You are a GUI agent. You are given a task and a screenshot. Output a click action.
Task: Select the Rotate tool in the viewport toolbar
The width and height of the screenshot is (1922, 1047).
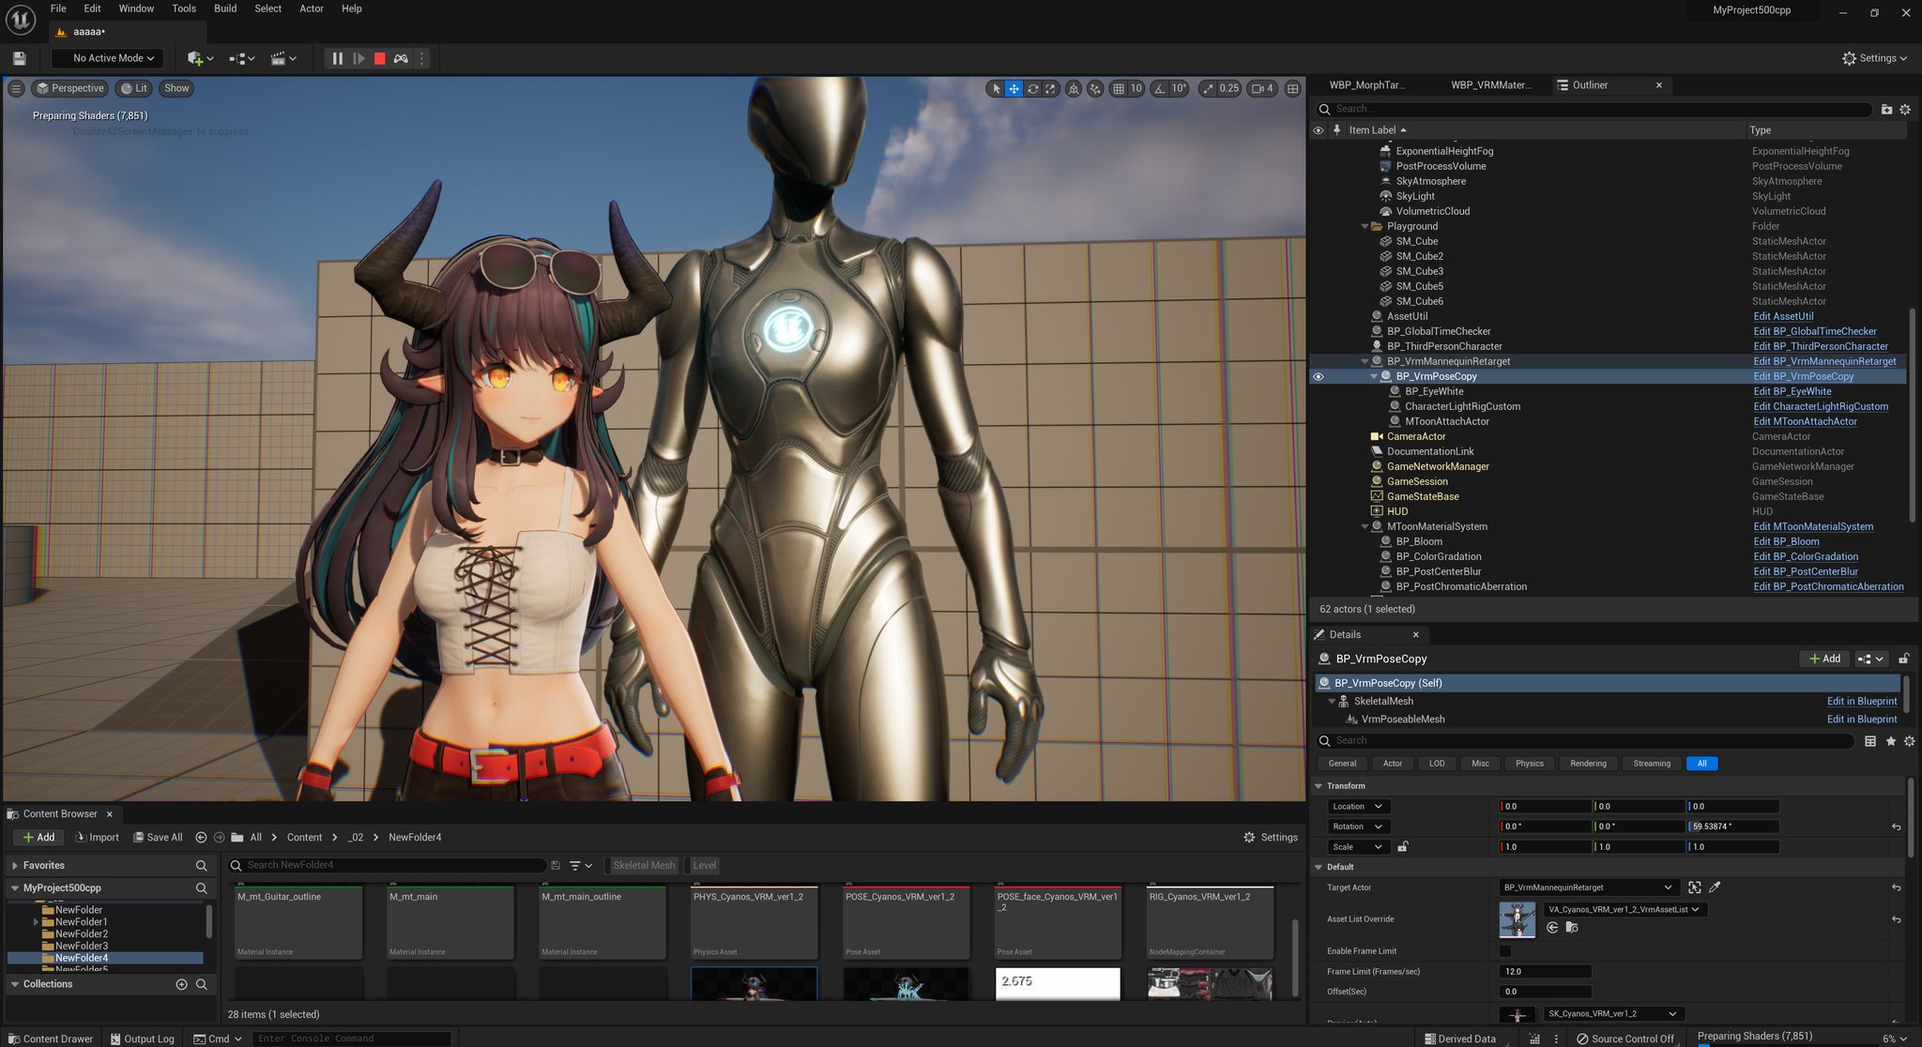click(x=1033, y=88)
